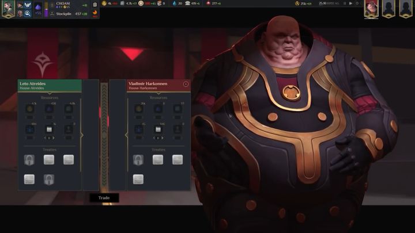Adjust CHOAM versus Stockpile spice slider
Screen dimensions: 415x233
(46, 10)
